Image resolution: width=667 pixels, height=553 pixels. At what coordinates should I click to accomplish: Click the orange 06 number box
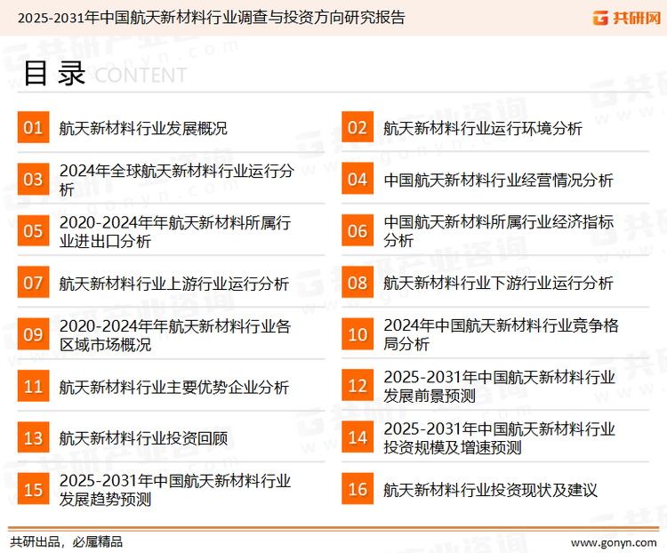pos(358,230)
